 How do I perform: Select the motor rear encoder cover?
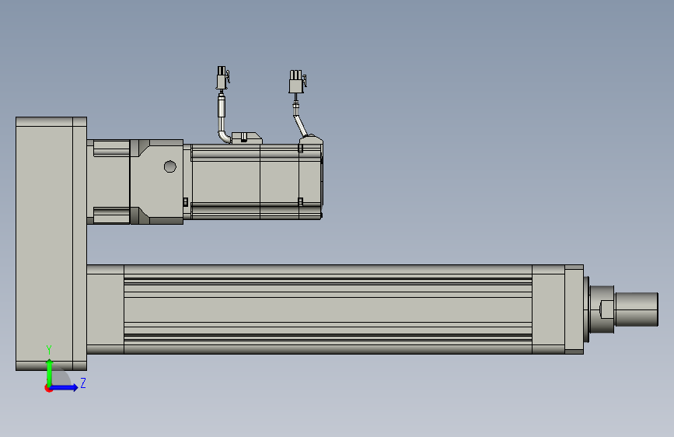coord(311,181)
